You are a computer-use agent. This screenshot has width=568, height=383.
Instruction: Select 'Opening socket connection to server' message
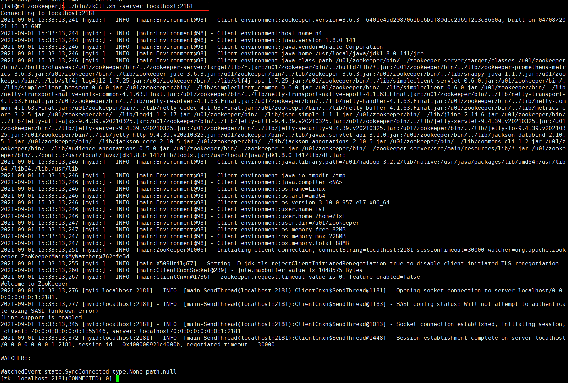click(456, 290)
